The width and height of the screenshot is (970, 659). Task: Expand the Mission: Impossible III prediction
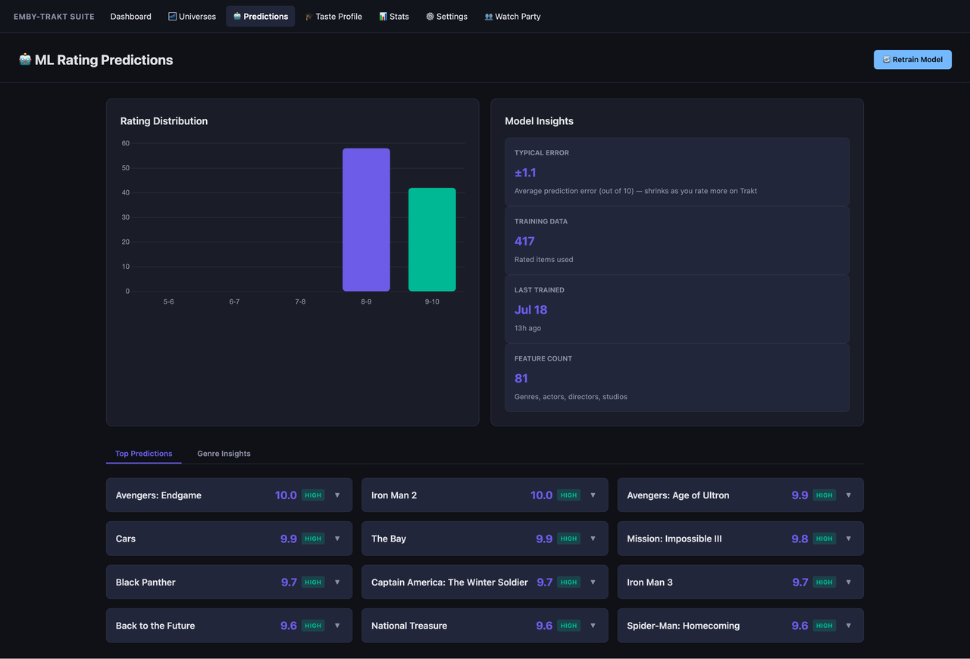[x=848, y=539]
